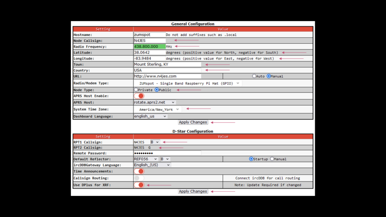Image resolution: width=386 pixels, height=217 pixels.
Task: Click the 'Connect ircDDB for call routing' text
Action: pyautogui.click(x=268, y=178)
